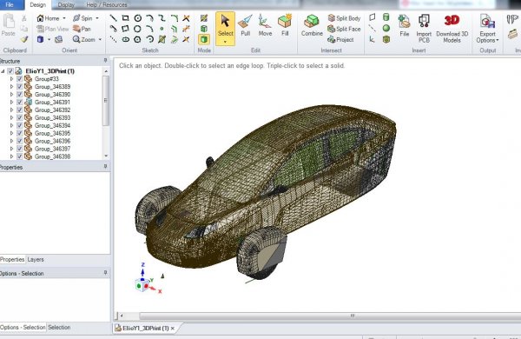This screenshot has width=521, height=339.
Task: Activate the Move tool
Action: click(x=265, y=25)
